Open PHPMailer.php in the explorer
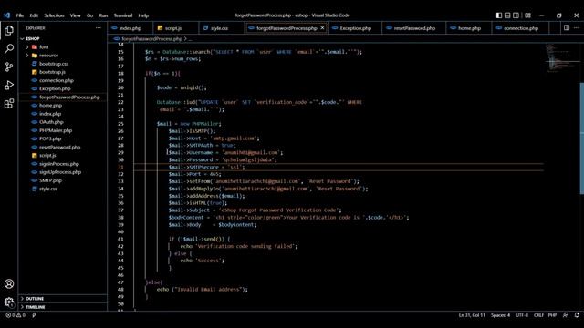584x328 pixels. [63, 130]
